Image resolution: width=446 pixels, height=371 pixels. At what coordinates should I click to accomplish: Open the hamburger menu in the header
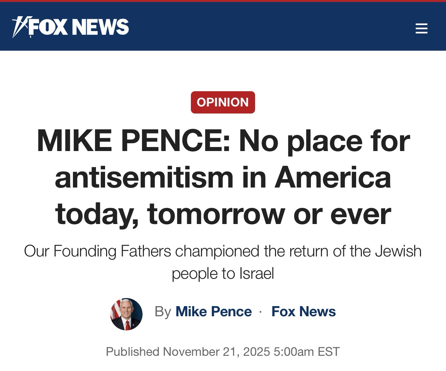pyautogui.click(x=421, y=28)
